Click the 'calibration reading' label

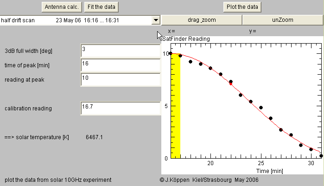tap(28, 109)
